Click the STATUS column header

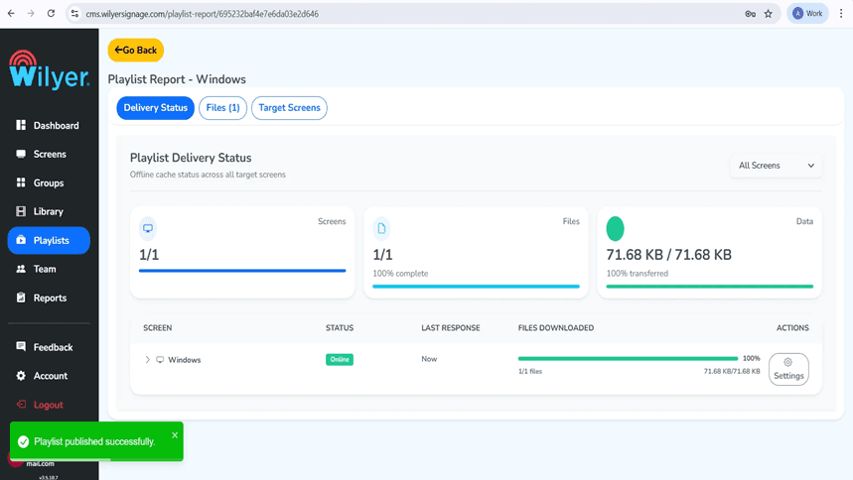point(340,328)
